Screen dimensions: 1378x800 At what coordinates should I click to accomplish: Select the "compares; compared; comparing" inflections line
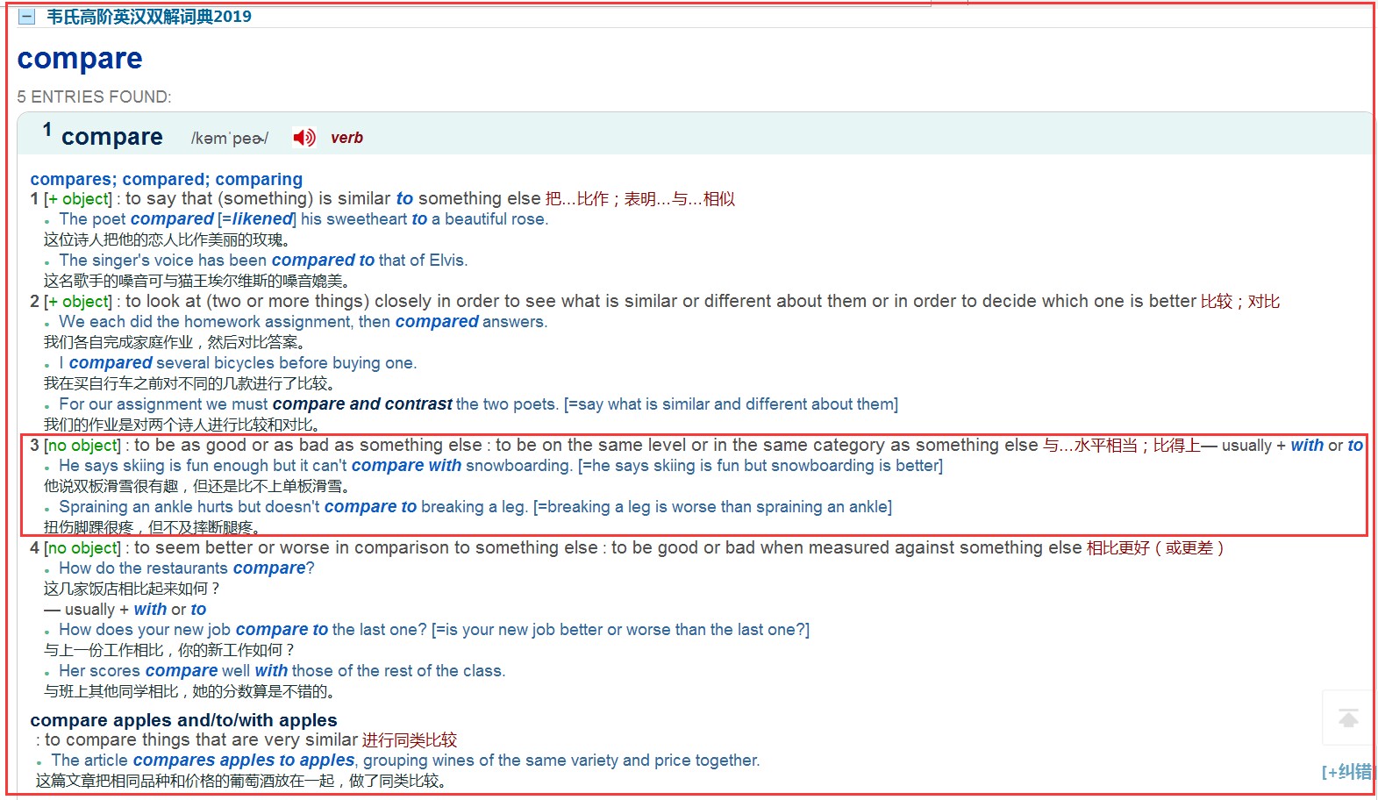(x=167, y=179)
